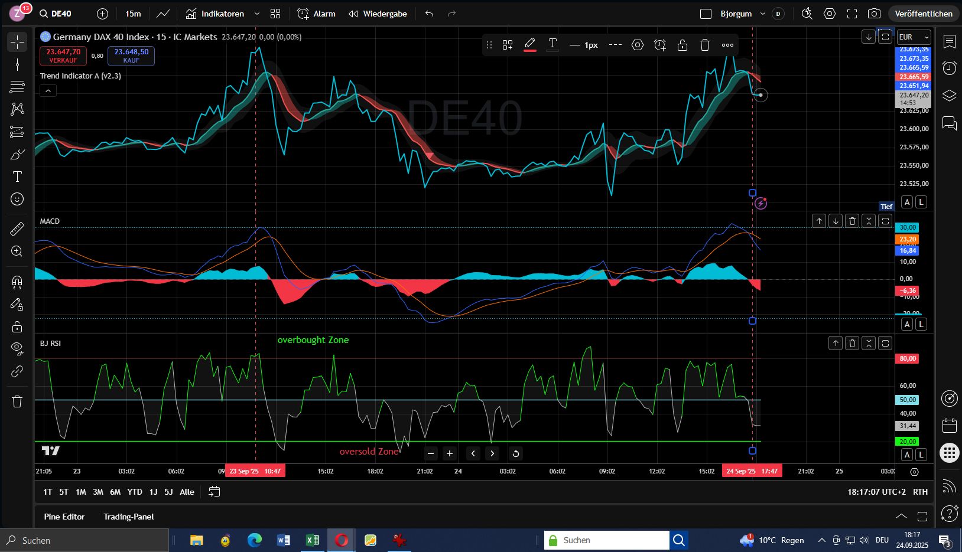Activate the measure ruler tool
The height and width of the screenshot is (552, 962).
[x=17, y=228]
